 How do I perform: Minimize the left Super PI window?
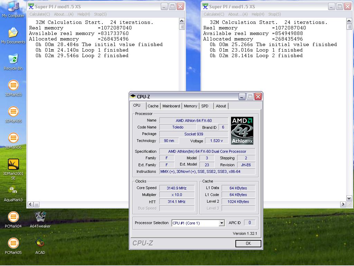coord(164,7)
